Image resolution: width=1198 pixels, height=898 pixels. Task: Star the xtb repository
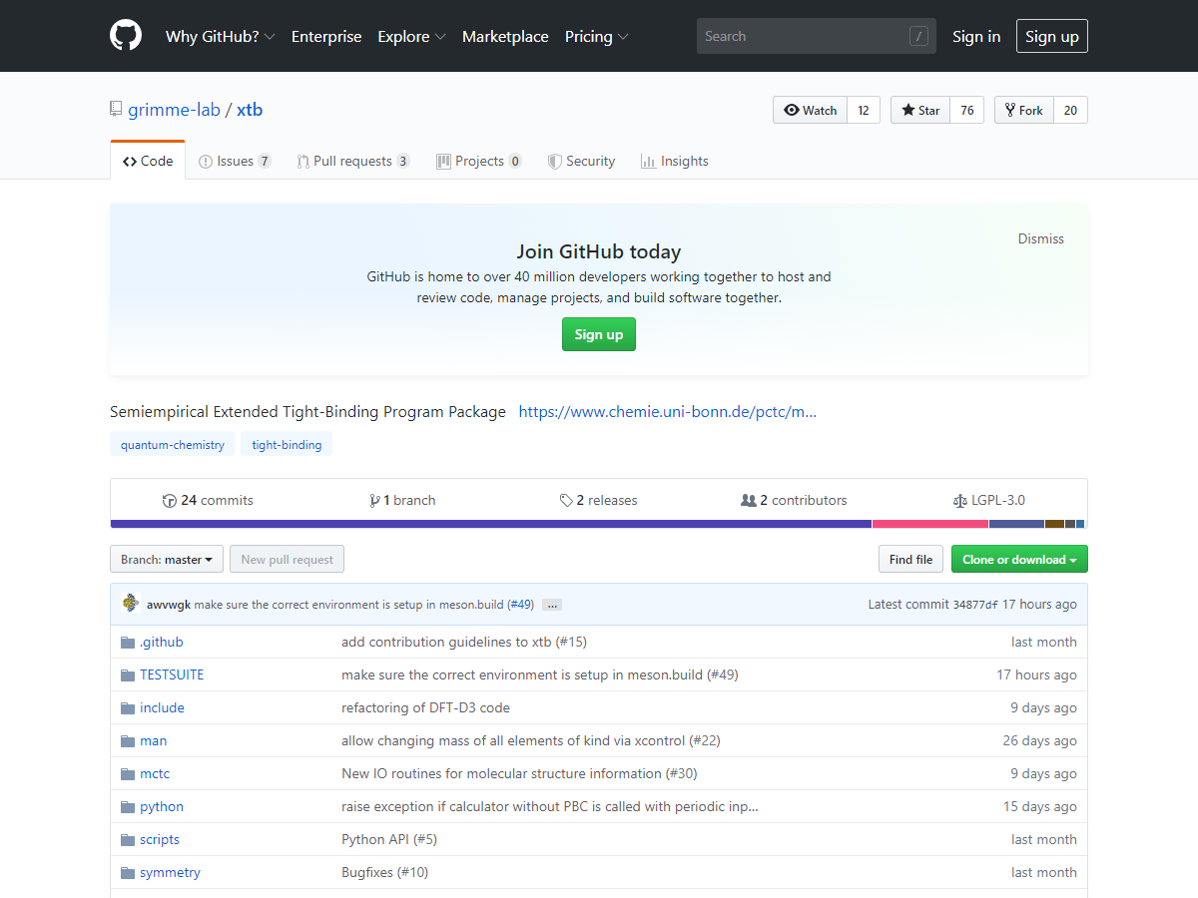point(920,110)
